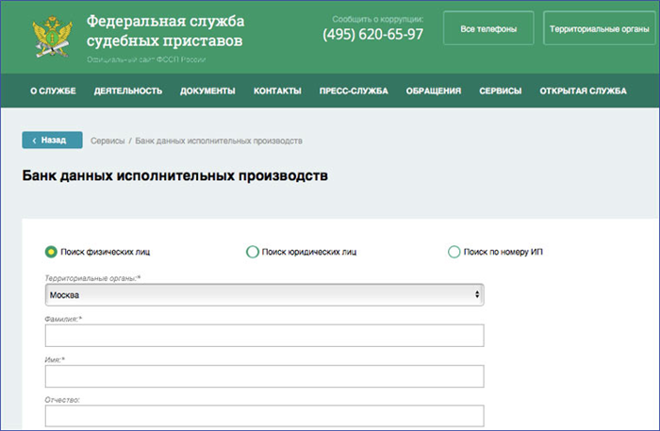Click the FSSP eagle emblem logo
Screen dimensions: 660x431
pos(53,37)
